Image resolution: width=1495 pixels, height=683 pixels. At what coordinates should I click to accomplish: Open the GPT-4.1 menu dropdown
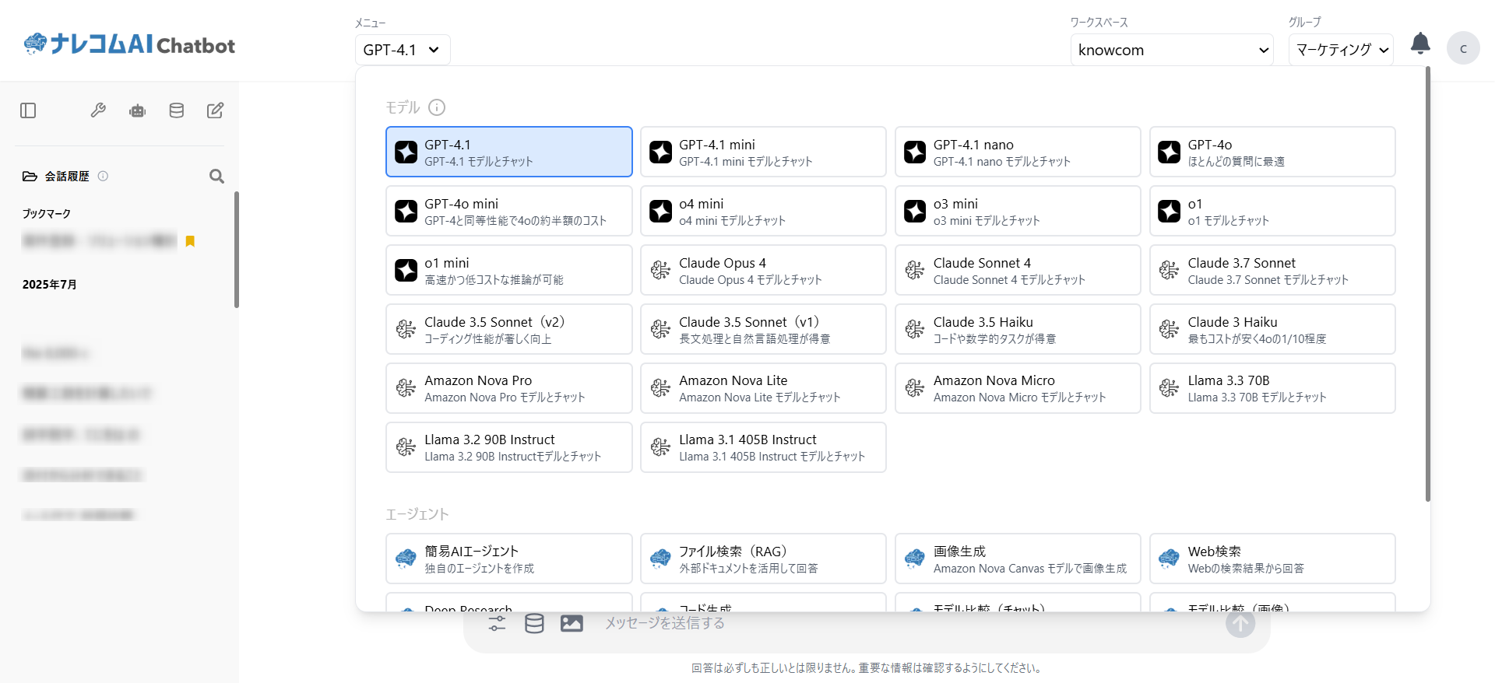403,50
